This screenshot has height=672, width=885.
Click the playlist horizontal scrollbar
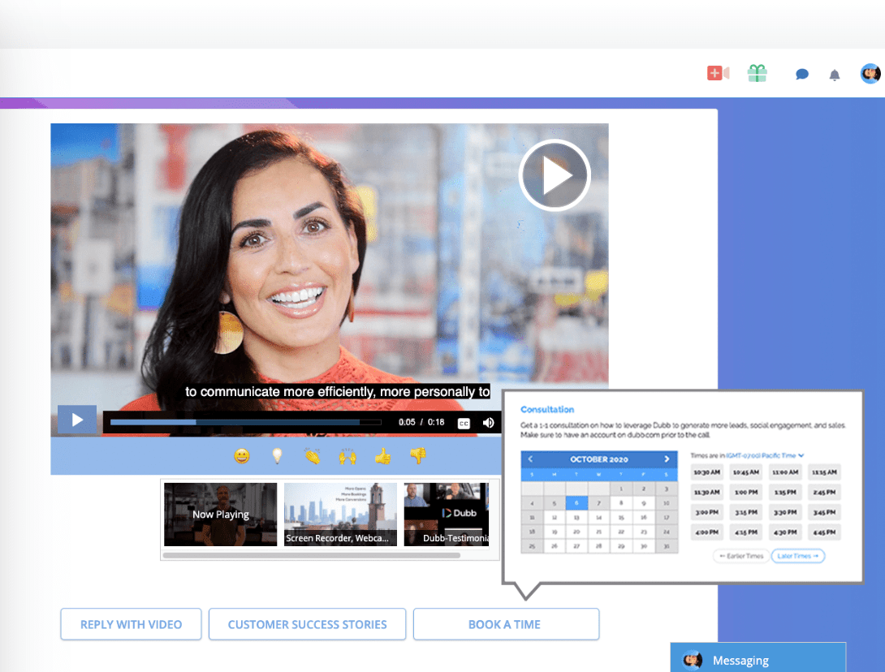(x=312, y=555)
